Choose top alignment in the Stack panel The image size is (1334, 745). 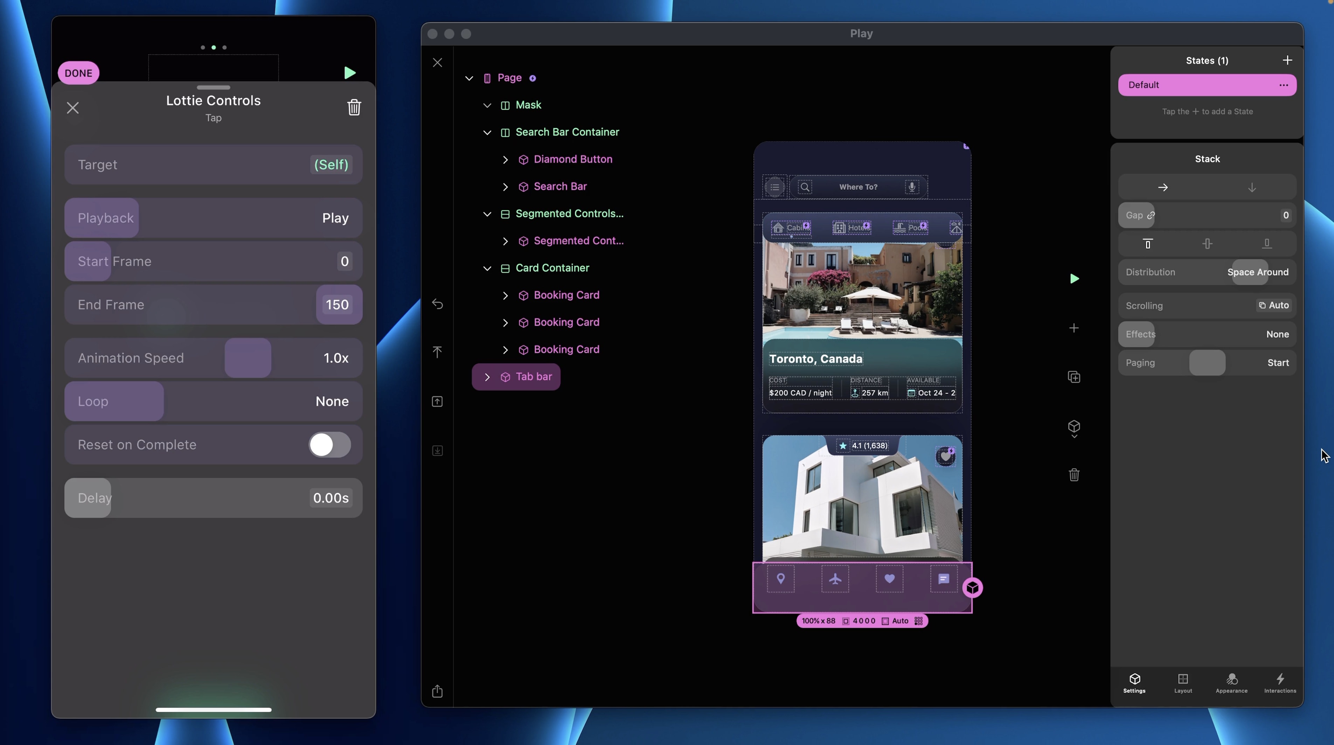(x=1148, y=244)
